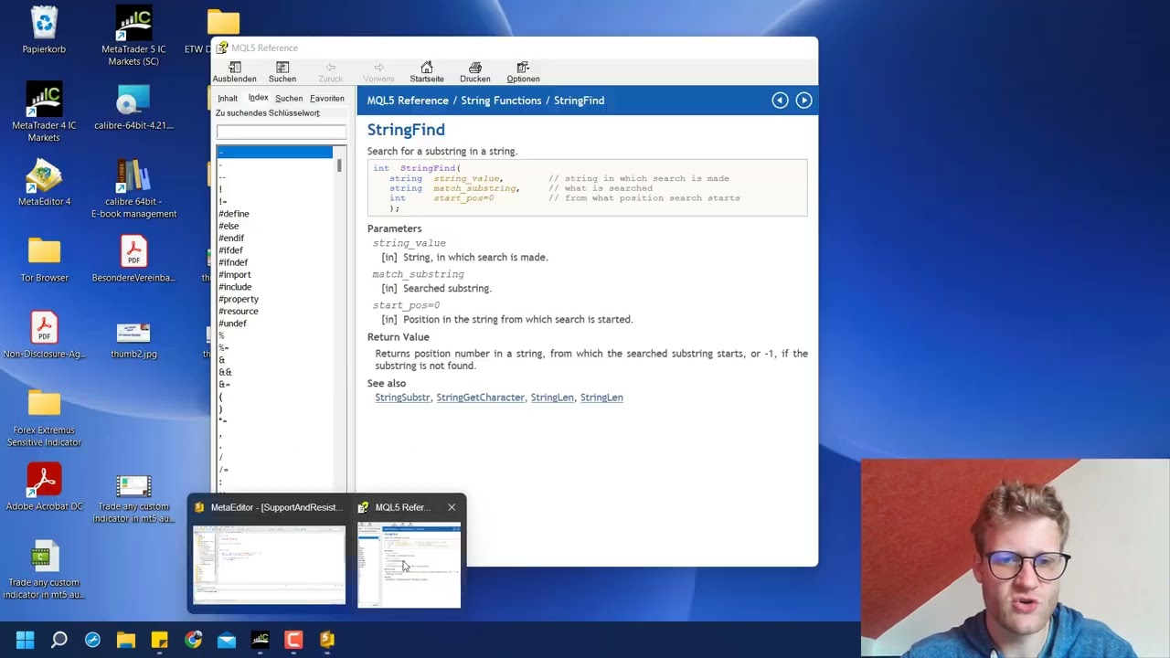Open MetaTrader 5 IC Markets (SC) desktop shortcut
Viewport: 1170px width, 658px height.
133,37
